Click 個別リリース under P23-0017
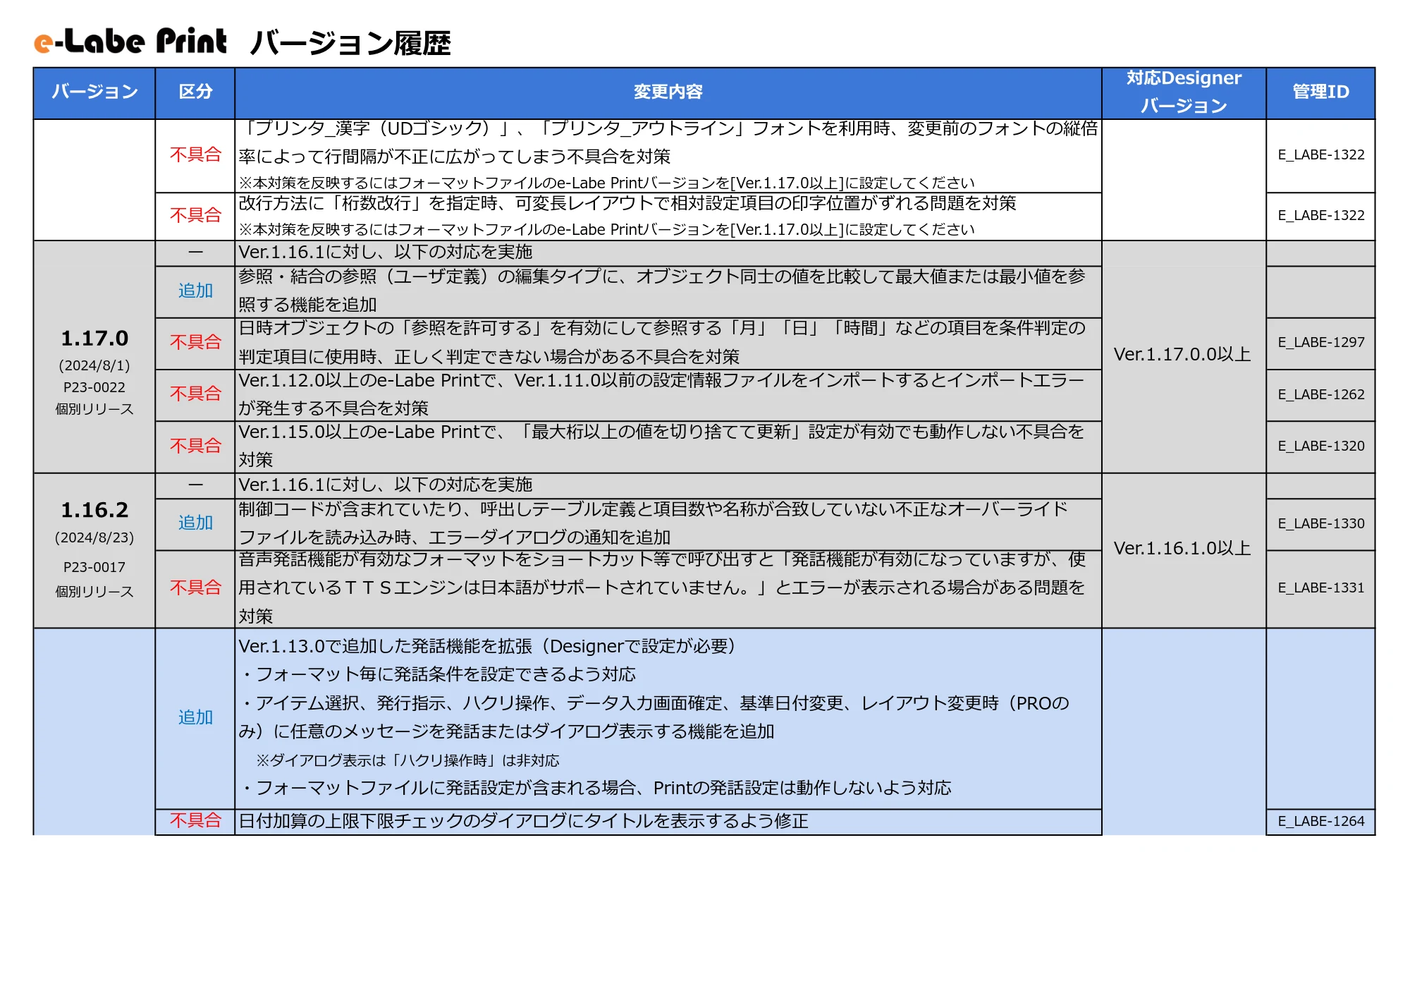1410x998 pixels. (94, 592)
